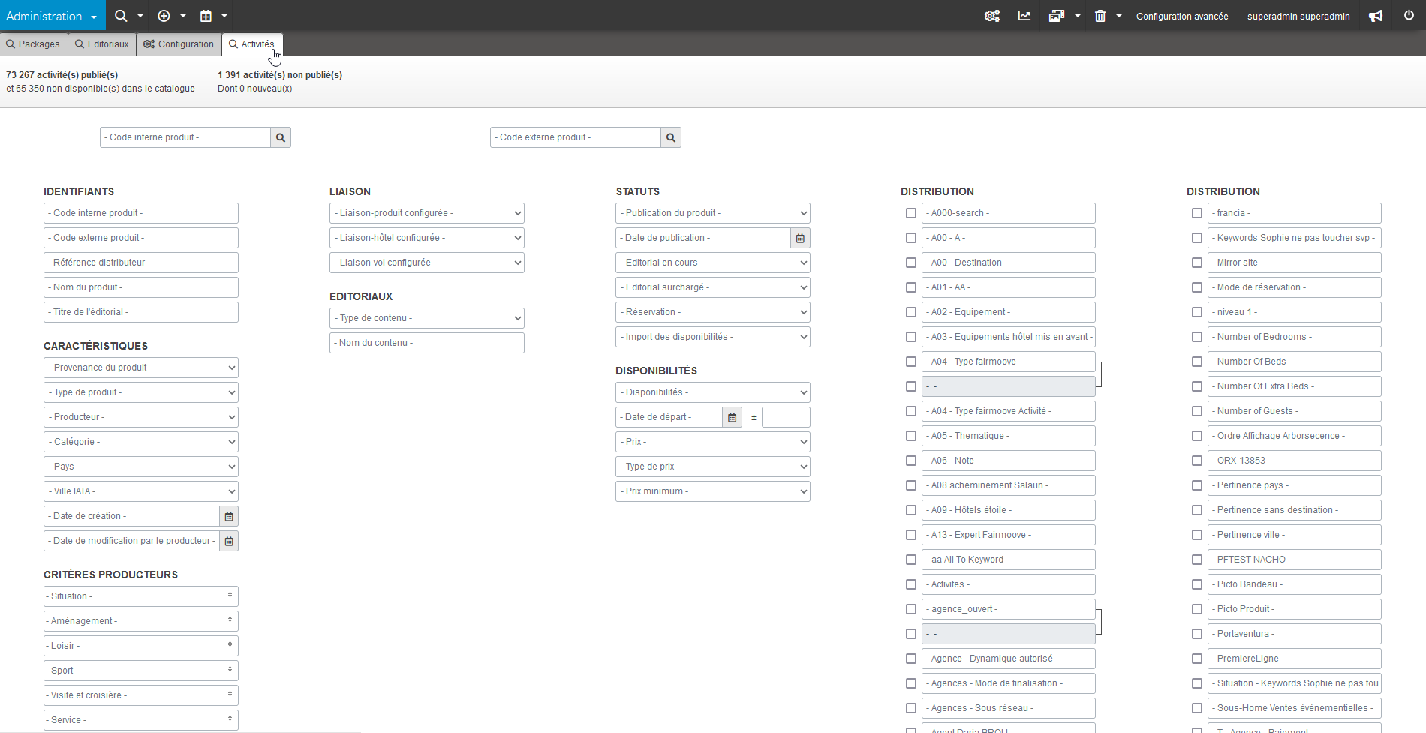Open calendar picker for Date de publication
The height and width of the screenshot is (733, 1426).
point(800,238)
